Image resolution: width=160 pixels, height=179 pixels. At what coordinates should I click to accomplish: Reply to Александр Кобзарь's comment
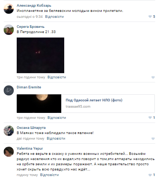[x=54, y=17]
